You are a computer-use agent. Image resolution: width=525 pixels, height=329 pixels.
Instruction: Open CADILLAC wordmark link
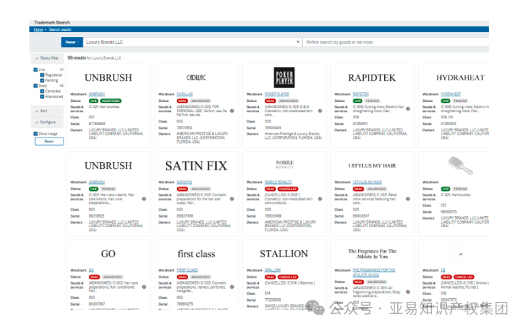pyautogui.click(x=185, y=94)
